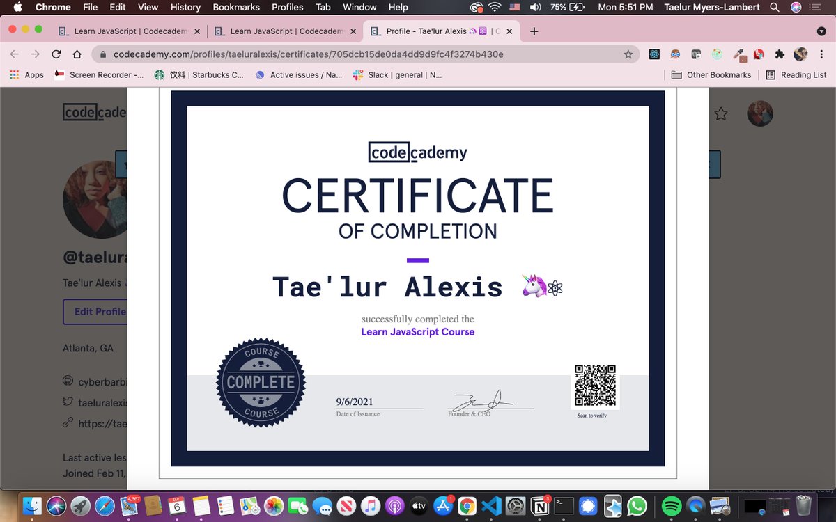
Task: Toggle the bookmark star in the address bar
Action: 628,53
